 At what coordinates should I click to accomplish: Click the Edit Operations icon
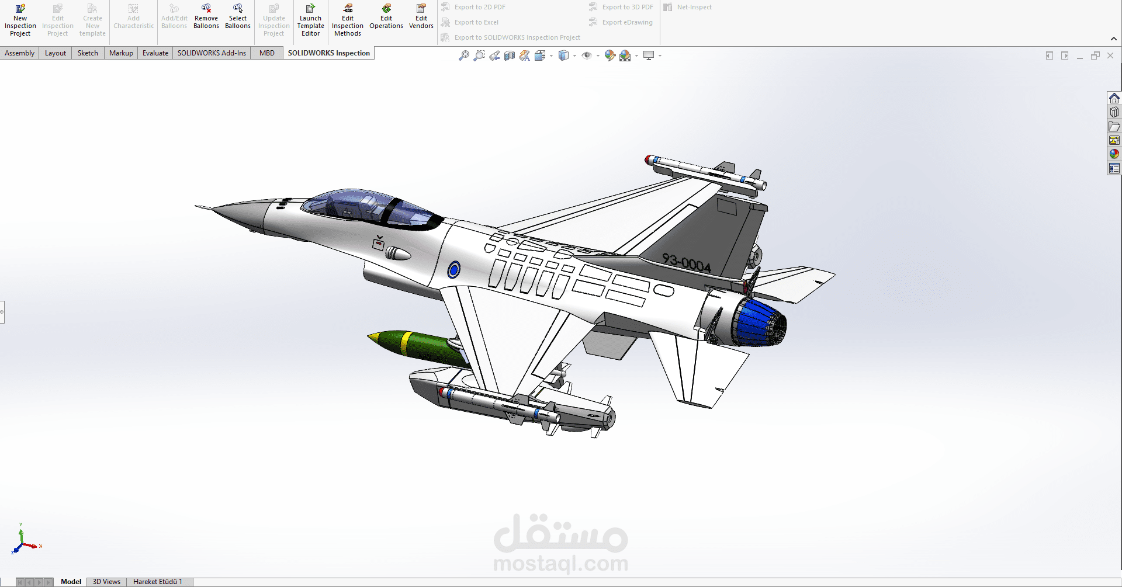[386, 18]
